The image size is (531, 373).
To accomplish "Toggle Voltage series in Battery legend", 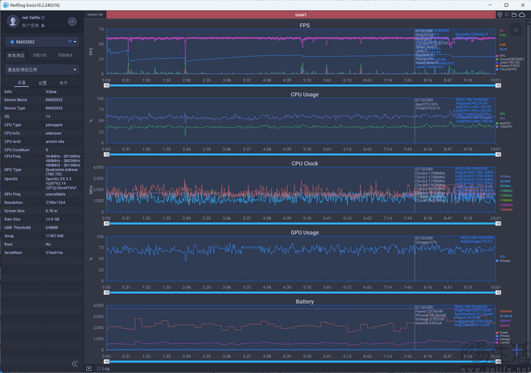I will (x=503, y=339).
